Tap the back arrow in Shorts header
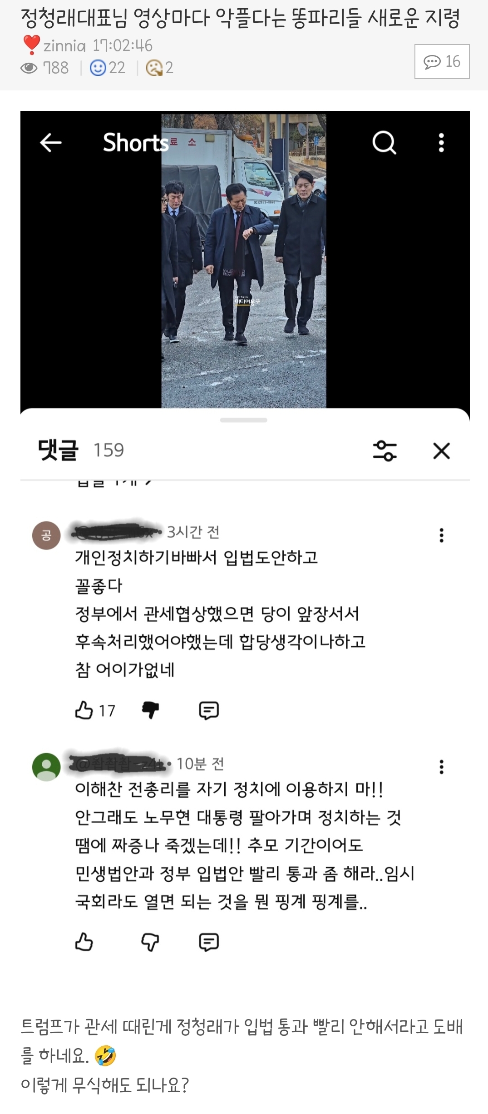This screenshot has width=488, height=1114. (50, 143)
